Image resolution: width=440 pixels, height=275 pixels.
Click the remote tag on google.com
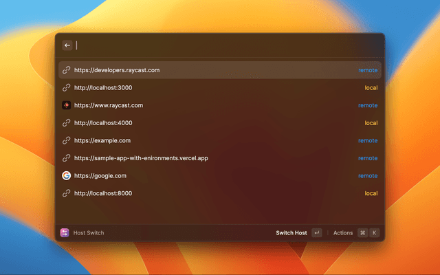click(x=367, y=176)
